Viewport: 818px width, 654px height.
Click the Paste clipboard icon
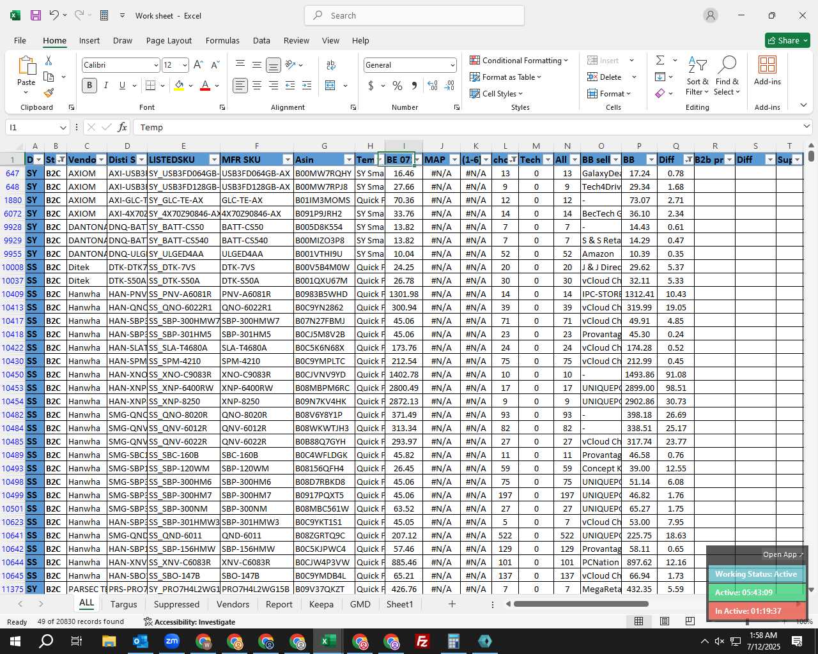point(26,66)
